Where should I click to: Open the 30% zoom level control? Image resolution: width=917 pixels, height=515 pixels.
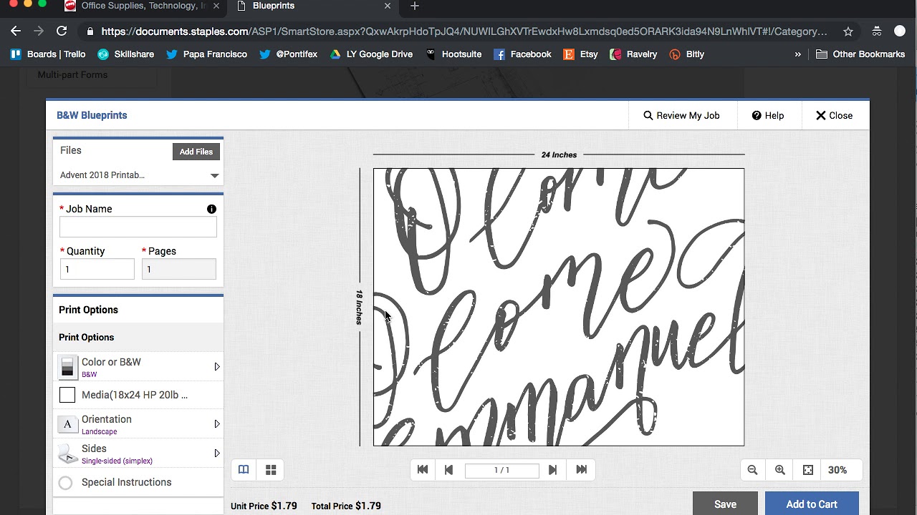pyautogui.click(x=837, y=470)
